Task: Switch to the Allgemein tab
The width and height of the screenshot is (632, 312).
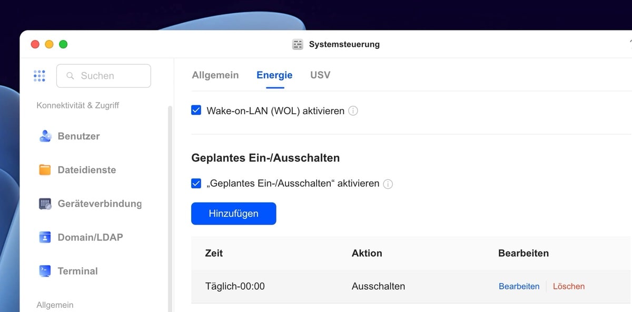Action: pyautogui.click(x=215, y=75)
